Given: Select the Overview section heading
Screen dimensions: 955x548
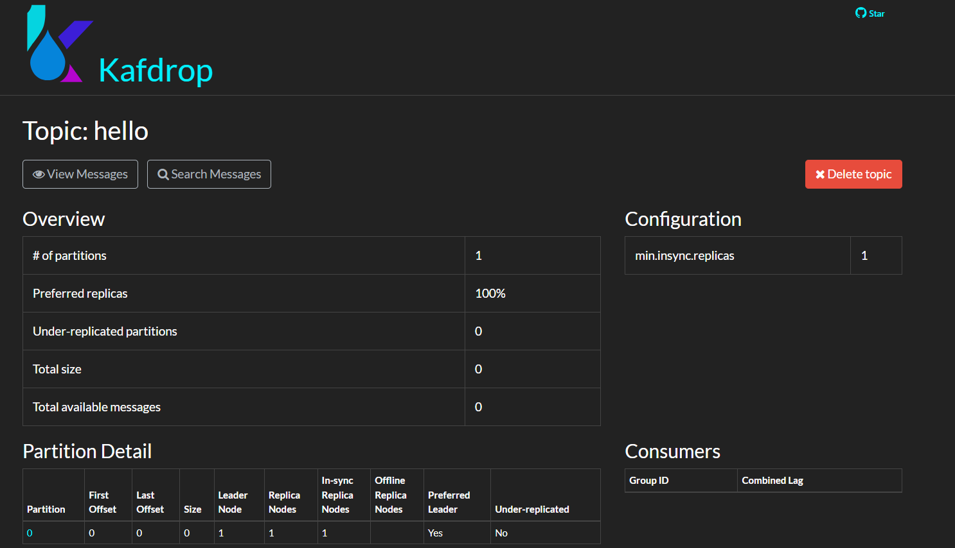Looking at the screenshot, I should pyautogui.click(x=64, y=219).
